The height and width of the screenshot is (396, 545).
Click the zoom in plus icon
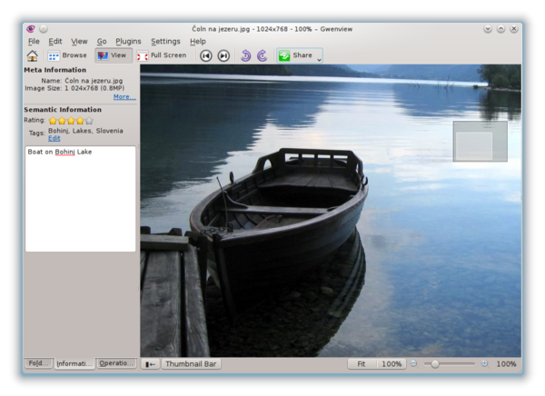point(484,363)
